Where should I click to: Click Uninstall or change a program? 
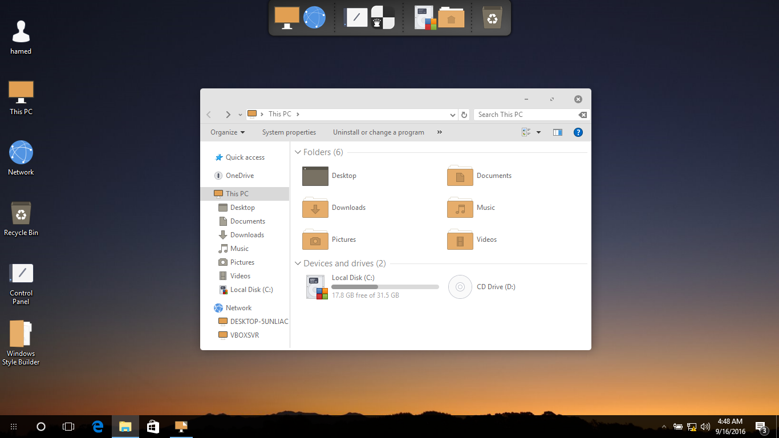(x=378, y=132)
